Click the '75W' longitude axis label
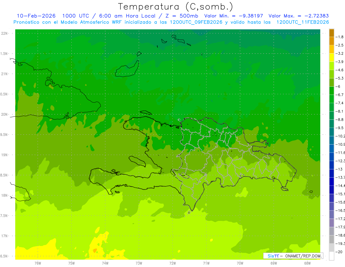 click(x=72, y=263)
